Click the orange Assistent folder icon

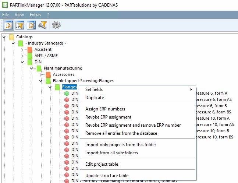30,49
